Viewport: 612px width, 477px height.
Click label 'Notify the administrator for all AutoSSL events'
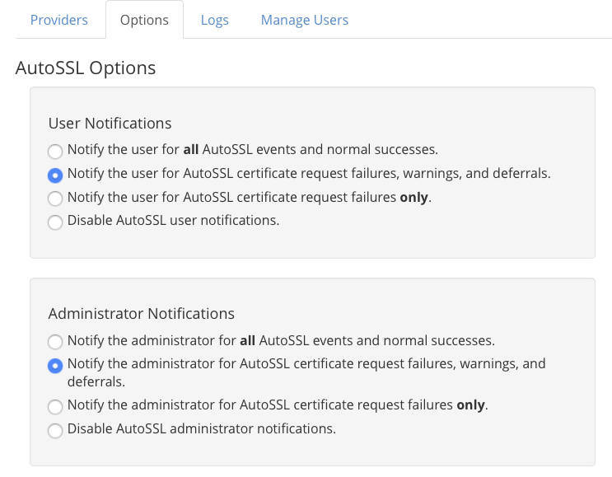(x=280, y=339)
